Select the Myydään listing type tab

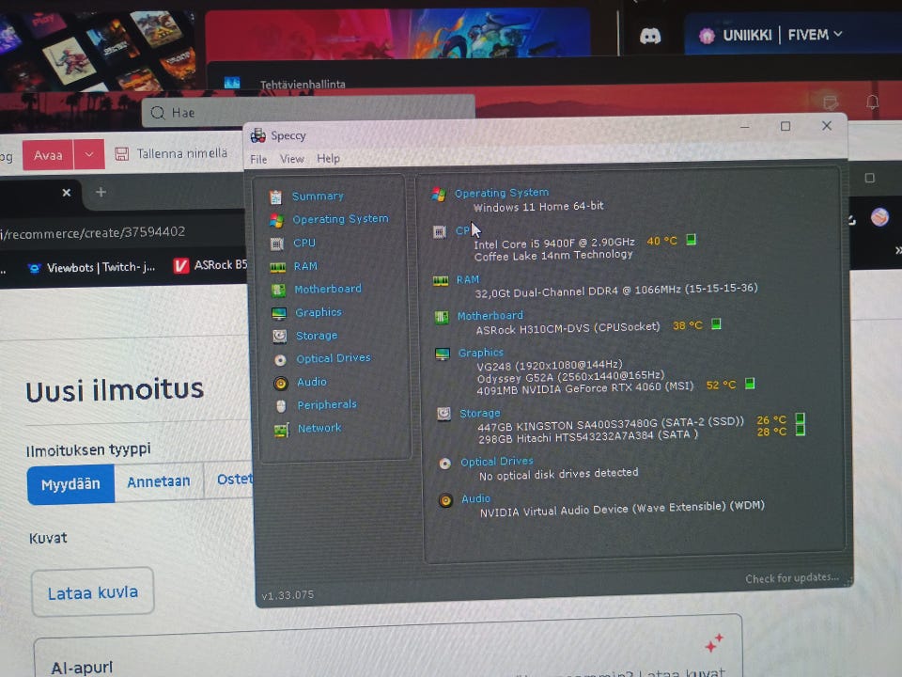[70, 484]
